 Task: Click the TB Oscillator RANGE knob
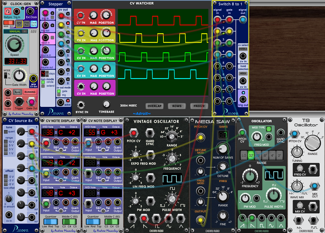313,143
